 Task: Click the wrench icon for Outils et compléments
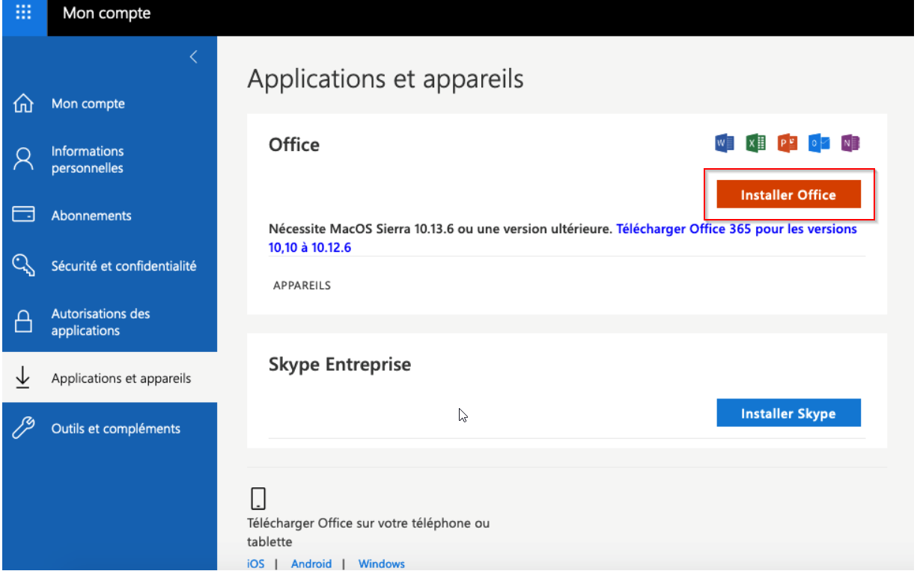click(24, 428)
